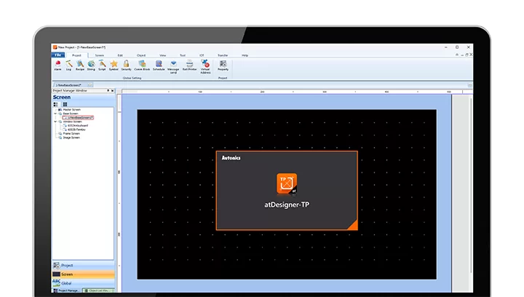Open the File menu
This screenshot has height=297, width=524.
[57, 55]
